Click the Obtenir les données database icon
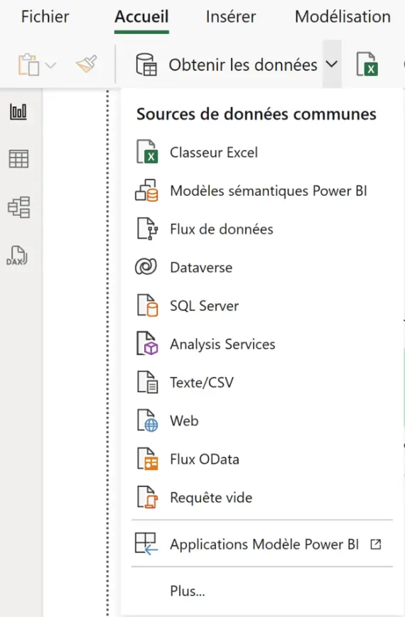The image size is (405, 617). coord(146,65)
